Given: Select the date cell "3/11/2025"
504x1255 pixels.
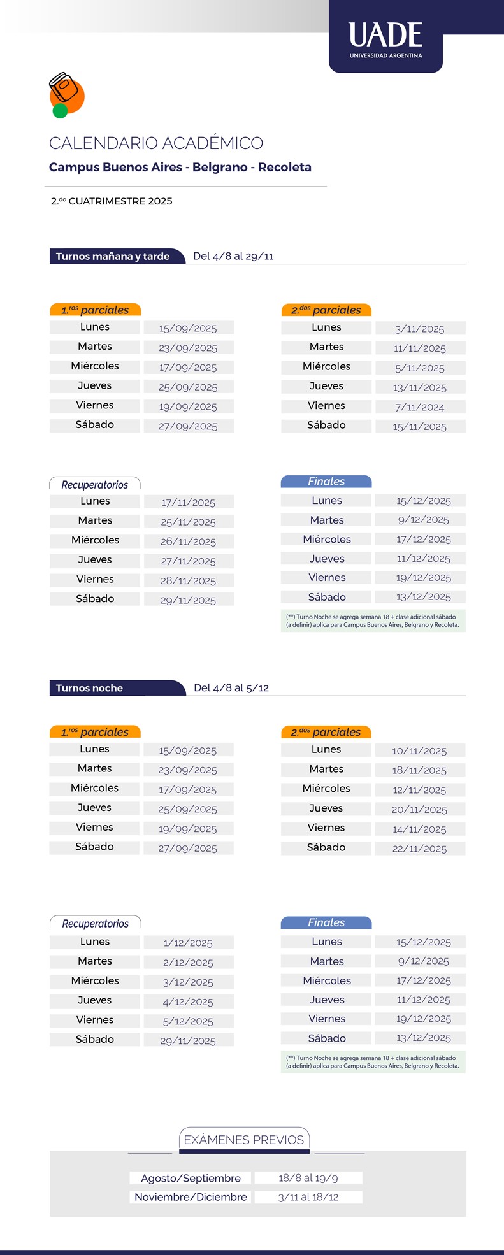Looking at the screenshot, I should (420, 329).
